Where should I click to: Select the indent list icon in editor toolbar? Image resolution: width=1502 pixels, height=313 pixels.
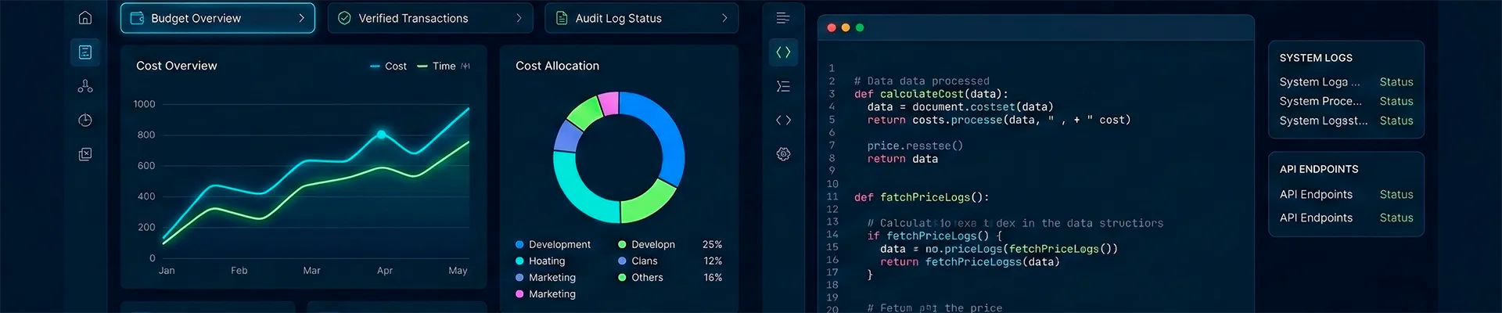tap(783, 86)
